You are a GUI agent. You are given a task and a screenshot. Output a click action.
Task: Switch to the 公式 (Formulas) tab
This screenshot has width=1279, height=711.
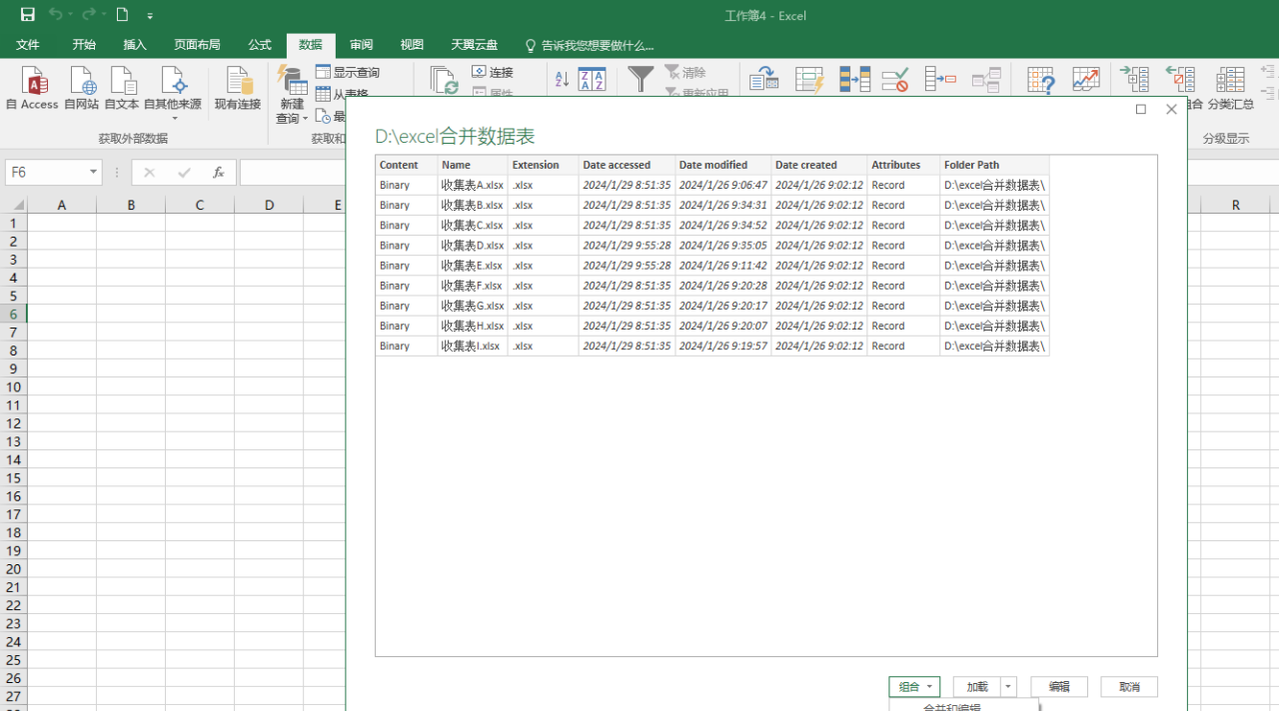coord(260,45)
